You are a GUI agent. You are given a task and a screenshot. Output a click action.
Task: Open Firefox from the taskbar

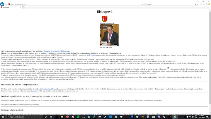pyautogui.click(x=67, y=117)
